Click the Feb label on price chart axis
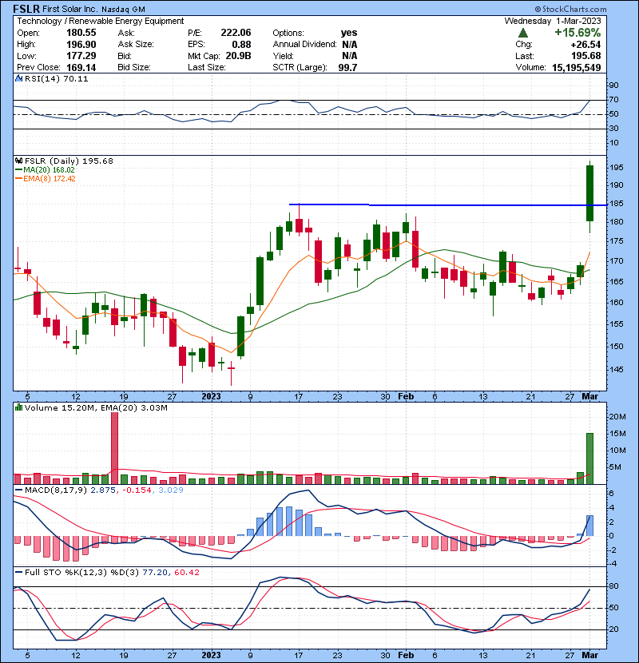 click(x=406, y=397)
